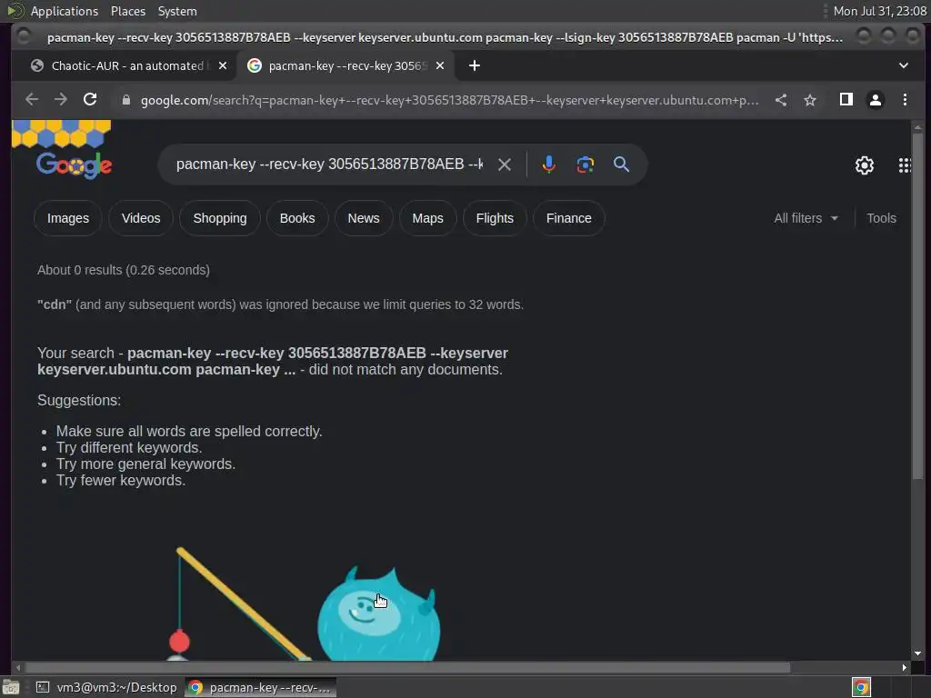Viewport: 931px width, 698px height.
Task: Click the horizontal scrollbar thumb
Action: coord(406,668)
